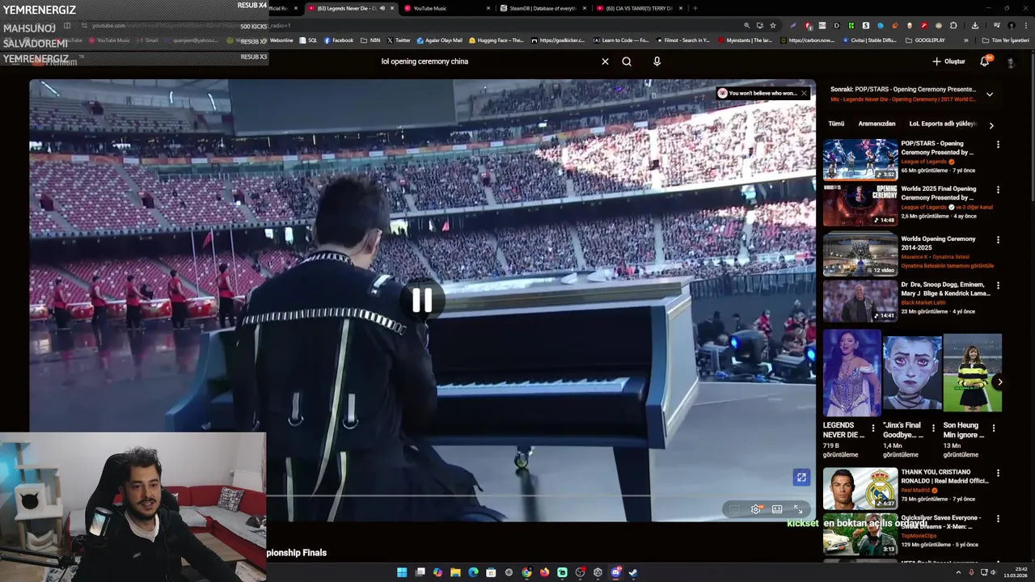This screenshot has width=1035, height=582.
Task: Open options menu for Worlds Opening Ceremony 2014-2025
Action: [998, 240]
